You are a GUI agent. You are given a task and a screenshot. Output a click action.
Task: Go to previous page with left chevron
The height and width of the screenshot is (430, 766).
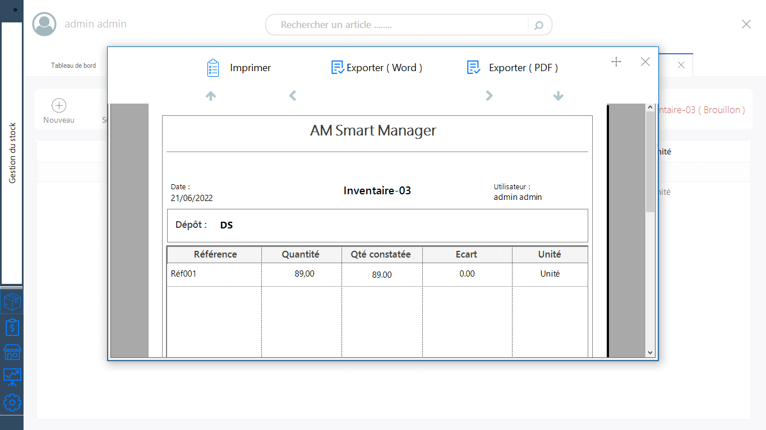[292, 96]
